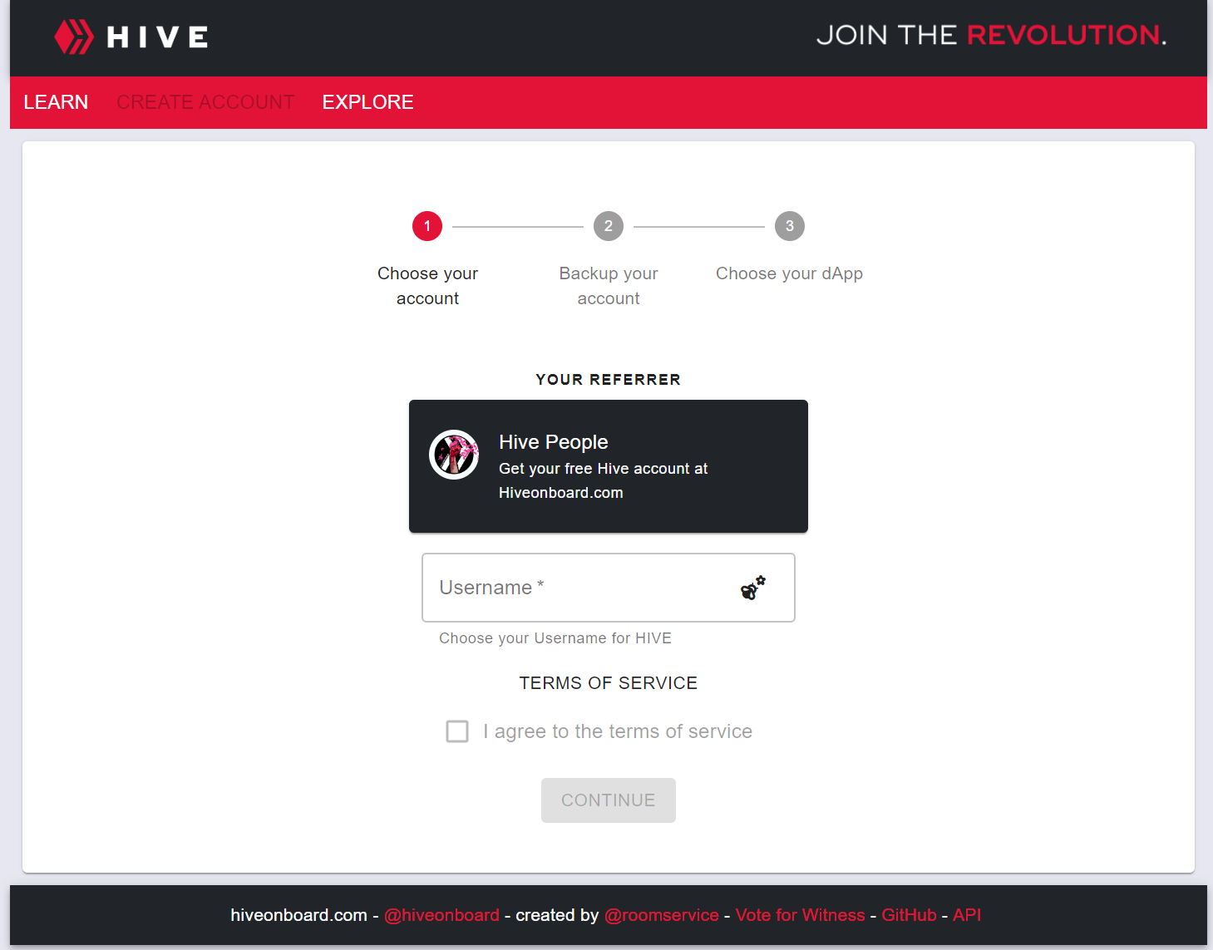This screenshot has width=1213, height=950.
Task: Click the 'JOIN THE REVOLUTION.' header slogan
Action: pyautogui.click(x=992, y=35)
